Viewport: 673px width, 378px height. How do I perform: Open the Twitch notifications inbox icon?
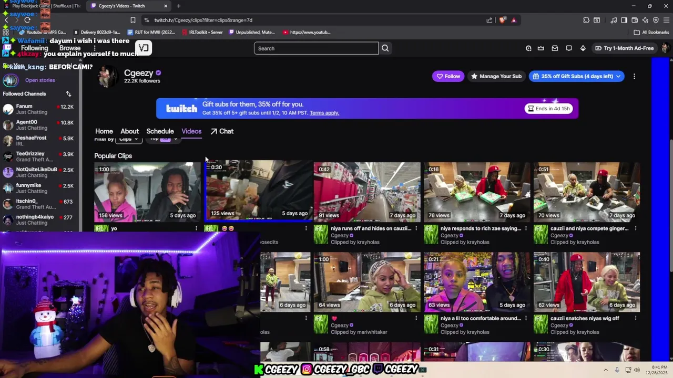click(x=555, y=48)
